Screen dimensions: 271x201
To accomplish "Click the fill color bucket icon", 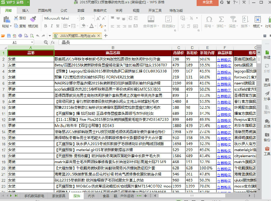I will click(x=83, y=26).
